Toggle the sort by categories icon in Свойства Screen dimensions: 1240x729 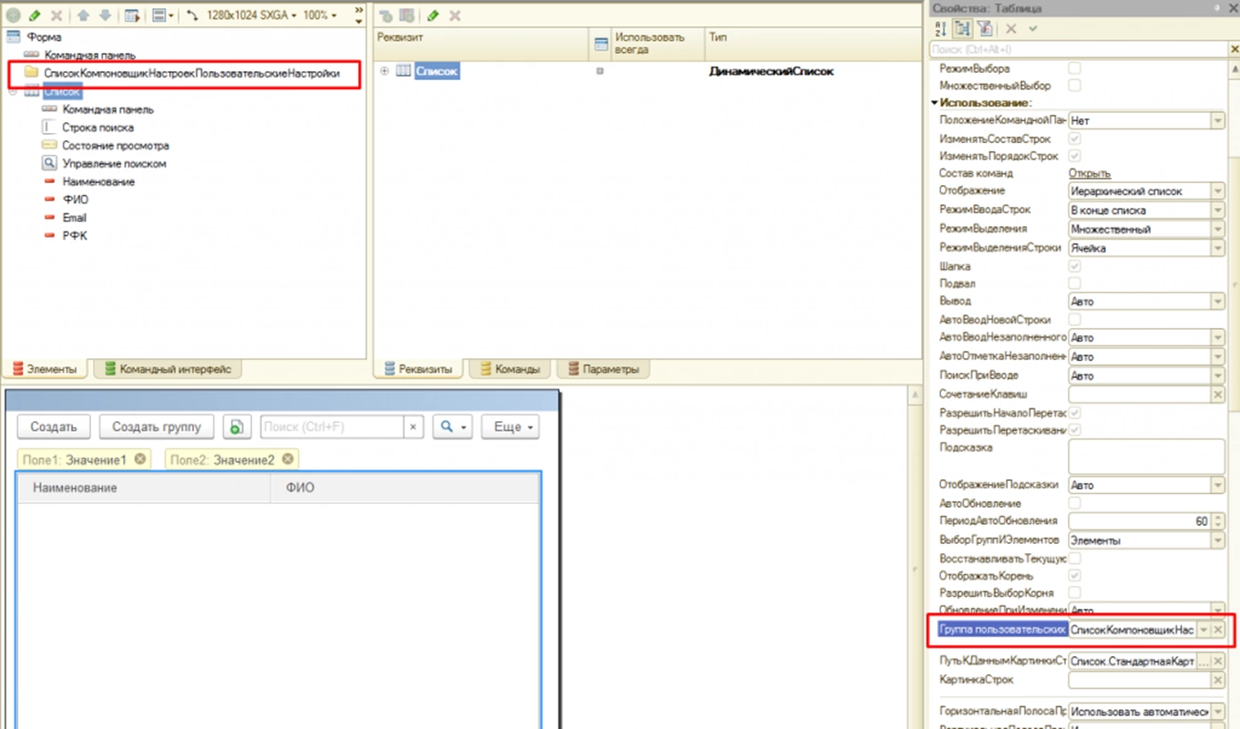(963, 29)
